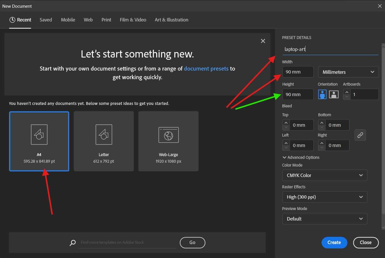Click the document name field laptop-art
Viewport: 385px width, 258px height.
[x=330, y=49]
